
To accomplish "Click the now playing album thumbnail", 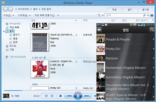I will [x=6, y=96].
